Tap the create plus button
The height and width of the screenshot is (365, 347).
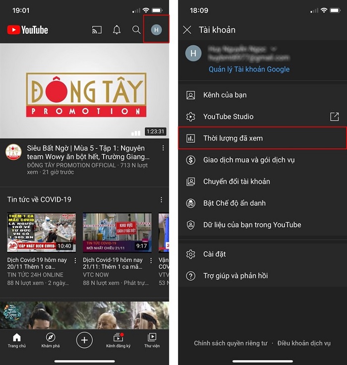(84, 340)
